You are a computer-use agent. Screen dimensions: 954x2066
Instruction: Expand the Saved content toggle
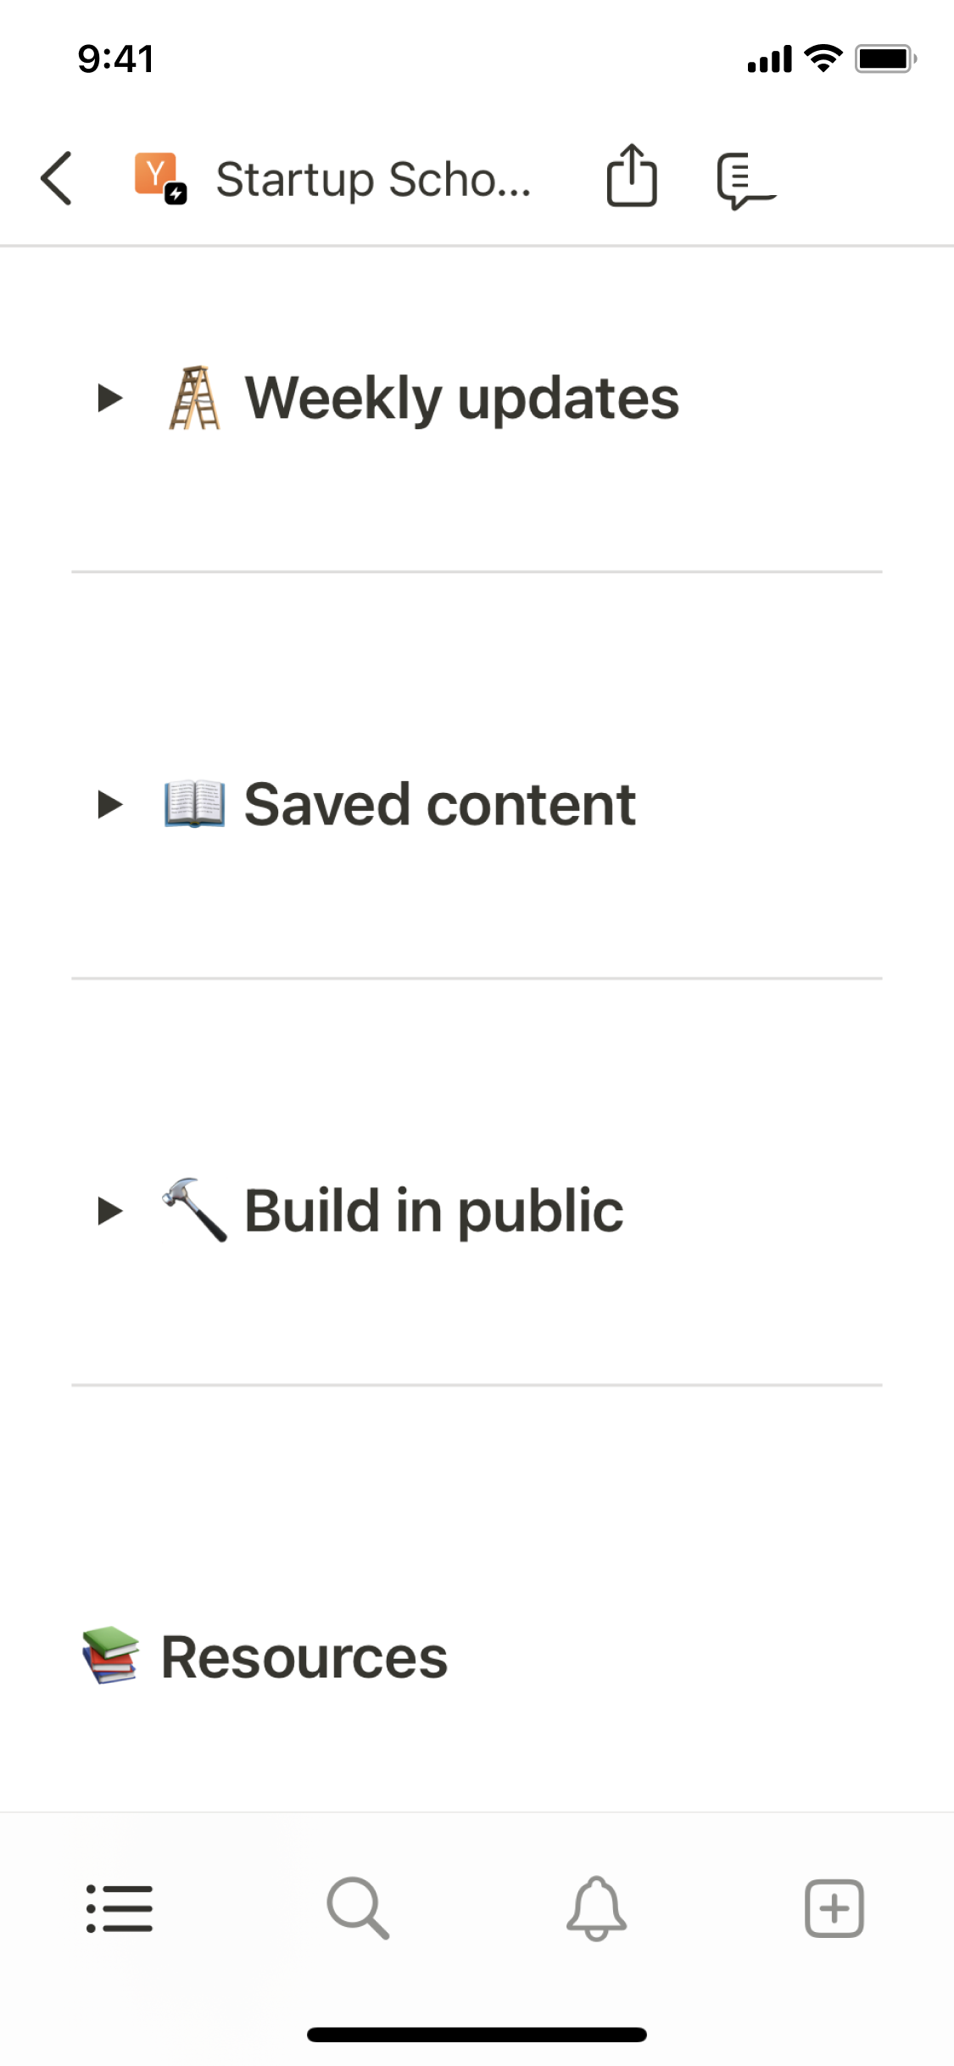(110, 804)
